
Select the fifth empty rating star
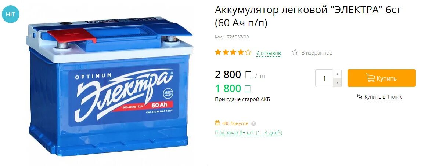click(x=248, y=52)
